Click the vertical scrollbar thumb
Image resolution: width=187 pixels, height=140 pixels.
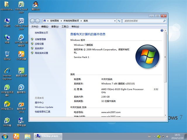pos(165,57)
